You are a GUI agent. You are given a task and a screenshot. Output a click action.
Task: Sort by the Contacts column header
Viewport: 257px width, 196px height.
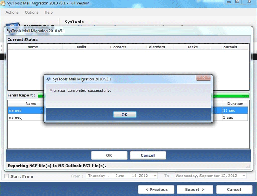coord(118,47)
